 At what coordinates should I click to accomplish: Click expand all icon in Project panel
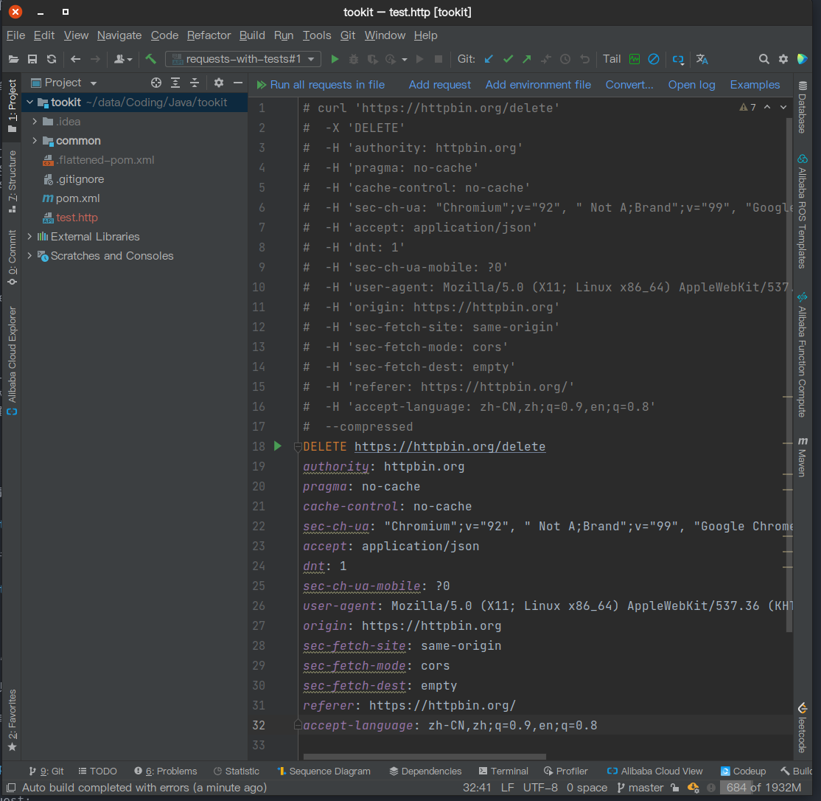pyautogui.click(x=175, y=83)
